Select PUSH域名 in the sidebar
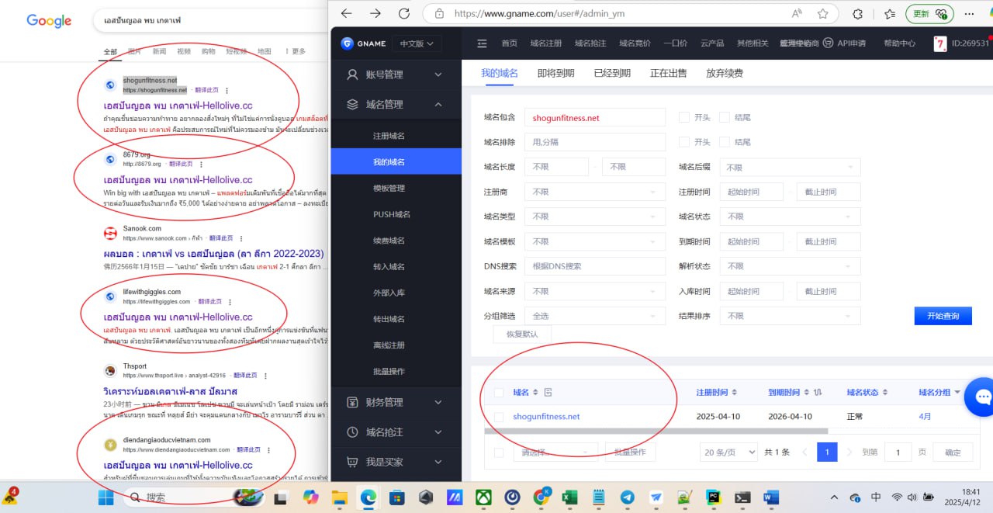This screenshot has width=993, height=513. pyautogui.click(x=392, y=214)
